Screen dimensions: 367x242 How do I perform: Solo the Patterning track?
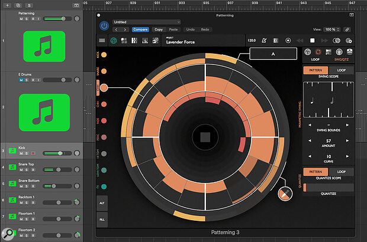27,19
